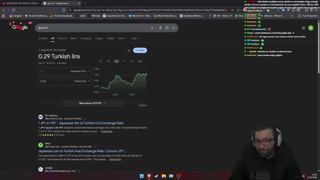Set chart range to 5D
Screen dimensions: 320x180
pos(108,61)
